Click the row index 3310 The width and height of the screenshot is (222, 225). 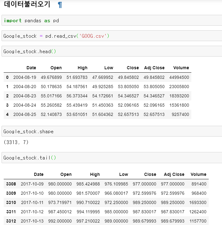coord(11,202)
